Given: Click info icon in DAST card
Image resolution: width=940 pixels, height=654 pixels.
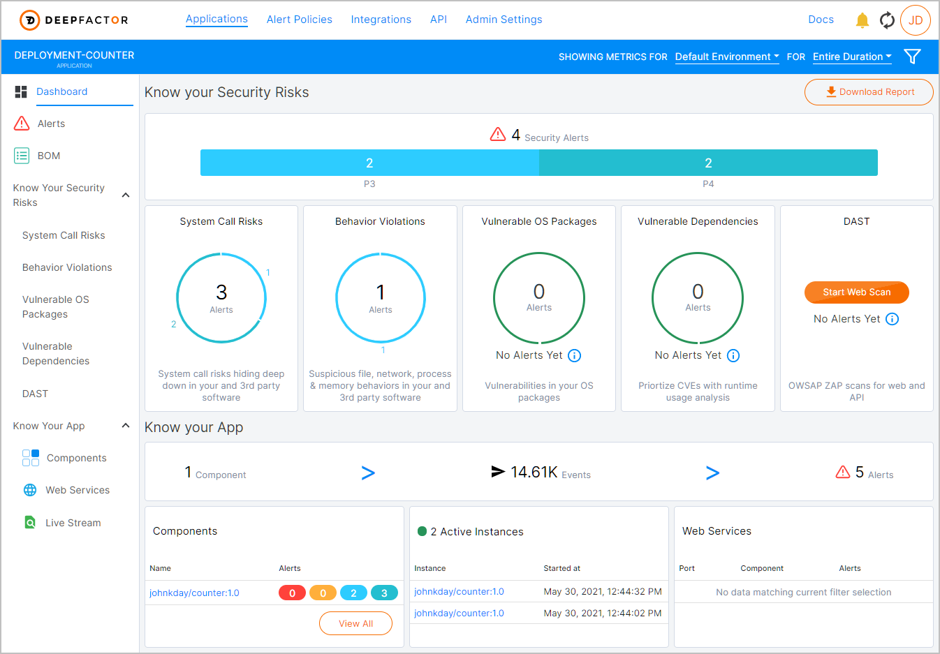Looking at the screenshot, I should pyautogui.click(x=893, y=319).
